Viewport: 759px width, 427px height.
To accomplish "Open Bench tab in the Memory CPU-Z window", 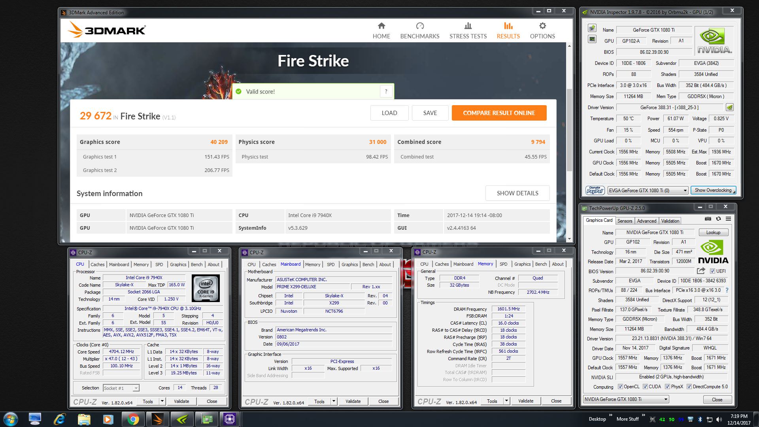I will [x=541, y=264].
